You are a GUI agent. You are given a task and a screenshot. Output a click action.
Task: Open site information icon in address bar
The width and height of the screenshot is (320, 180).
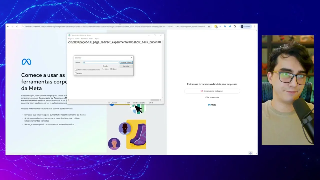23,26
